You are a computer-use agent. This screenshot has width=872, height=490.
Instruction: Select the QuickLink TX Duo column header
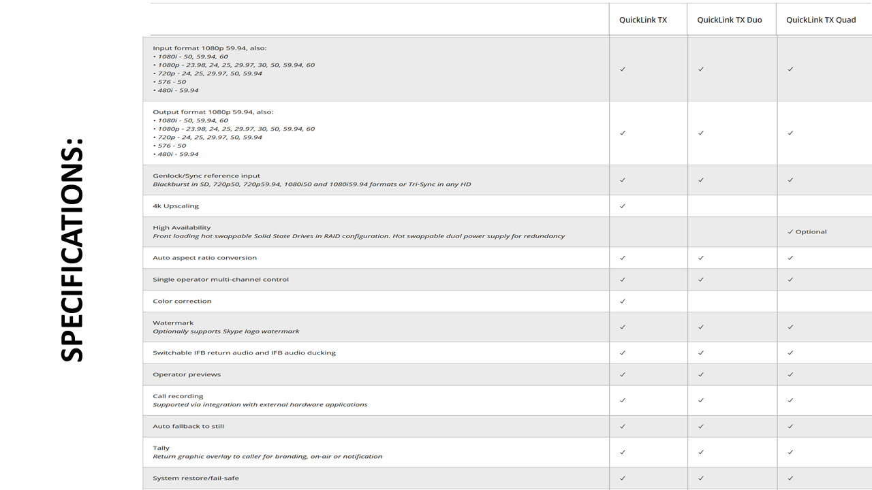(729, 20)
